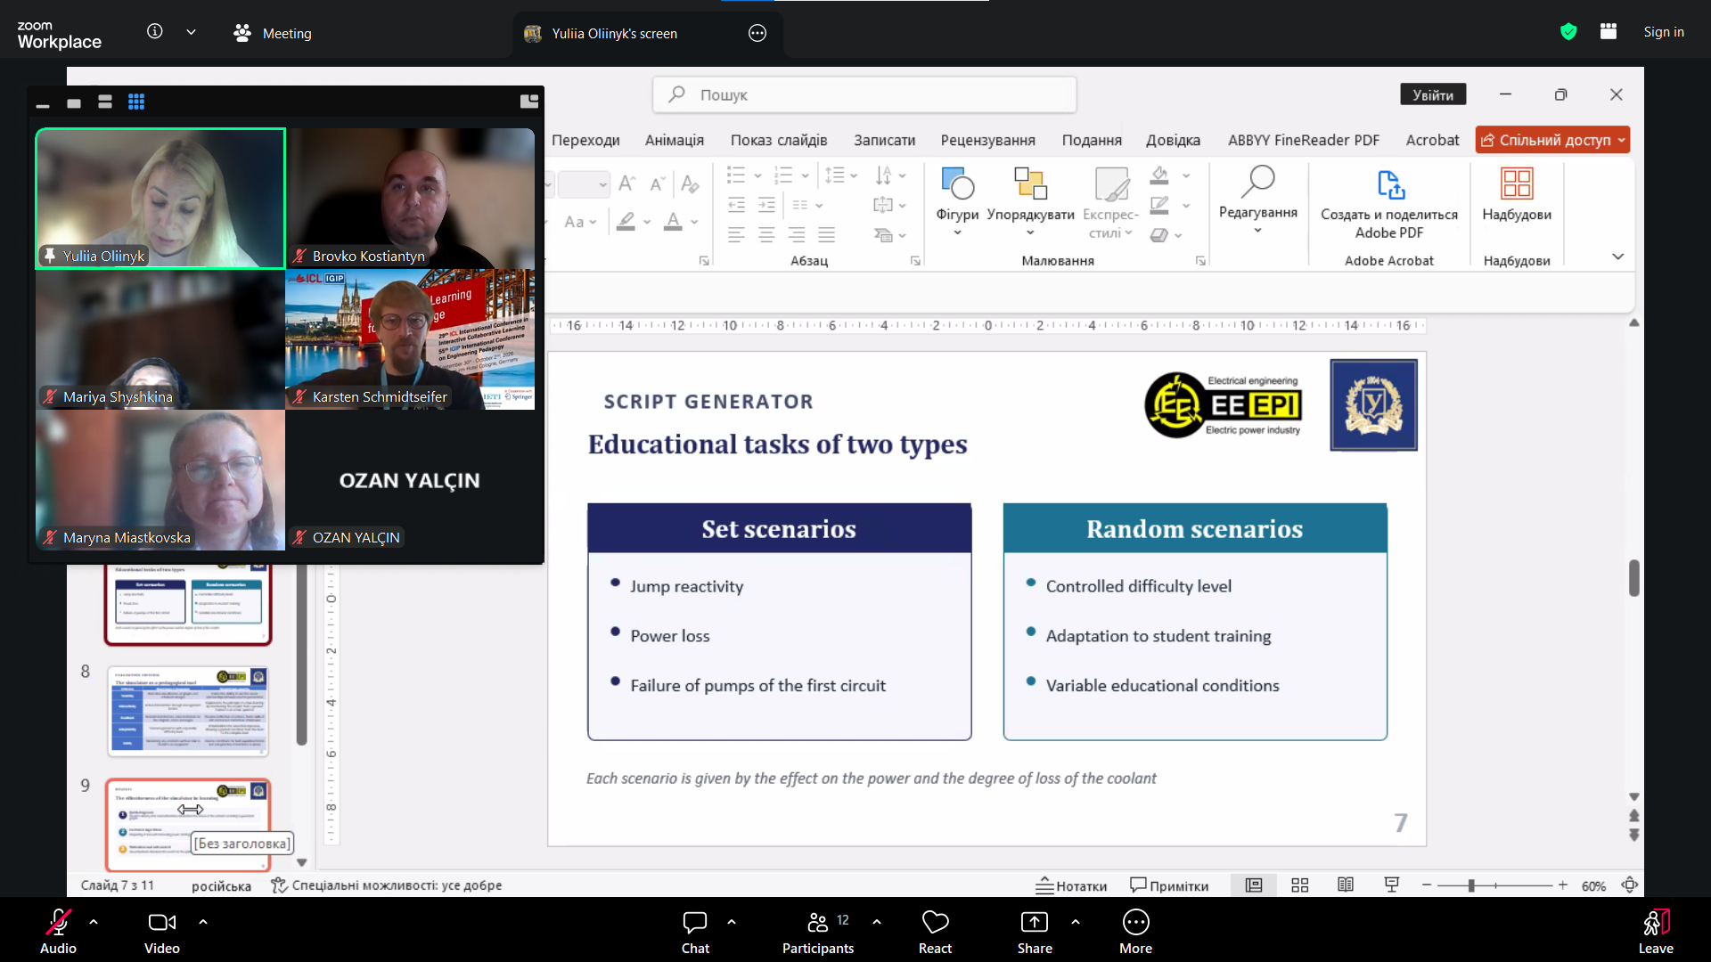Toggle the Notes pane in status bar
1711x962 pixels.
tap(1071, 885)
